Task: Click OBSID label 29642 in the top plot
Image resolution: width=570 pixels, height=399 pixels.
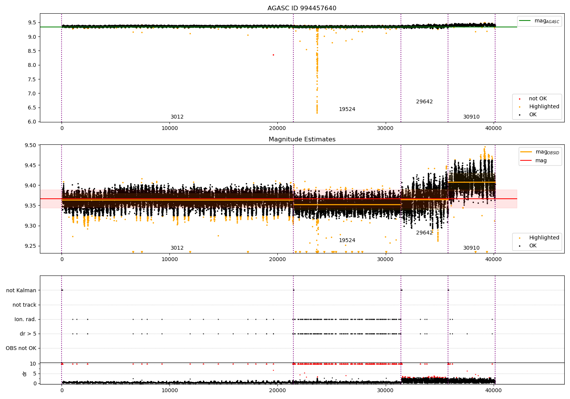Action: click(424, 102)
